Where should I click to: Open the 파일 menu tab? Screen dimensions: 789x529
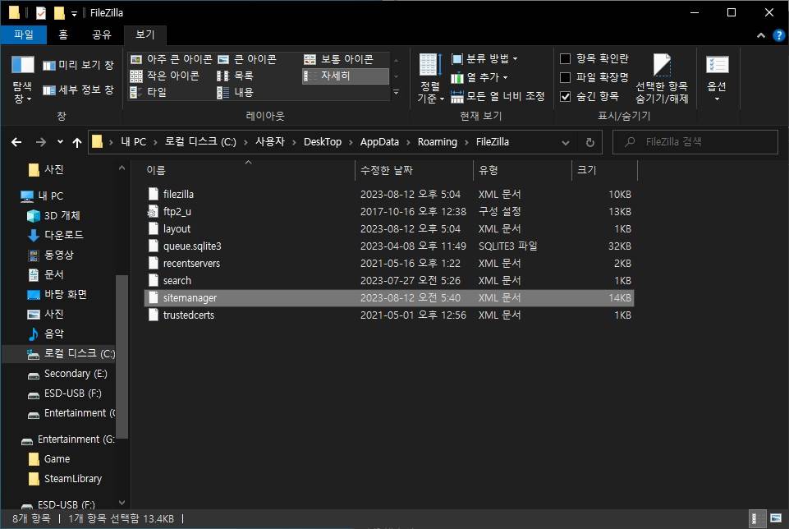[24, 34]
